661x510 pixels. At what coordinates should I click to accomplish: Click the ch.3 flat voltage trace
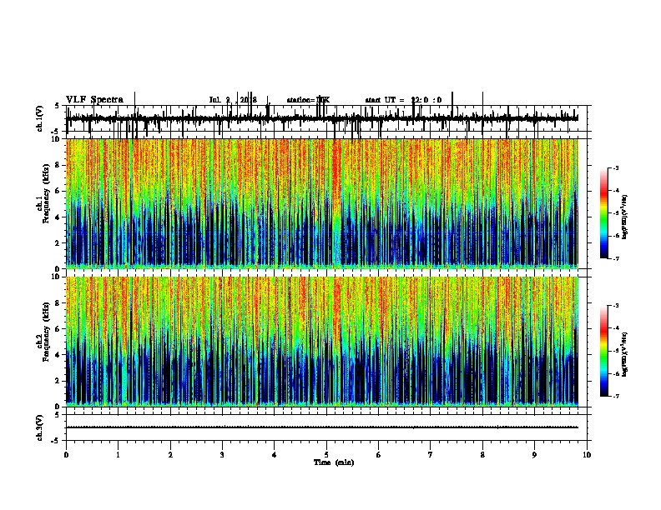click(322, 427)
